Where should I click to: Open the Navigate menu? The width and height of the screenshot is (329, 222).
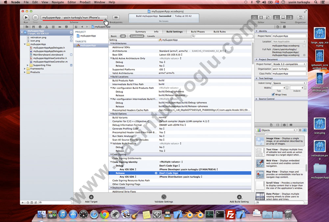tap(58, 2)
